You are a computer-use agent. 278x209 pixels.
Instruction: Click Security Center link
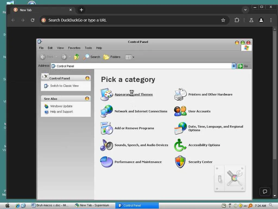[200, 162]
